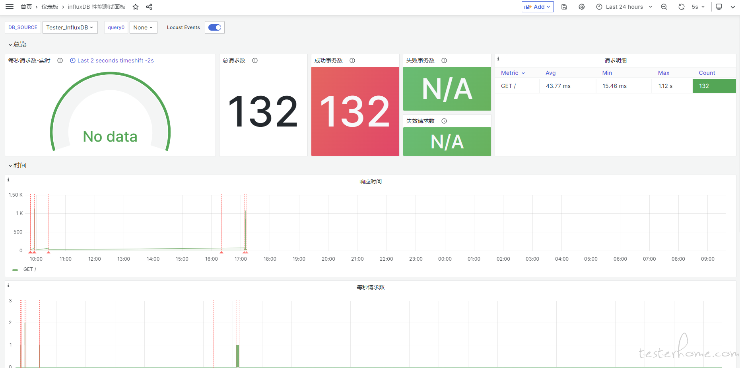Click the green Count cell 132
Viewport: 740px width, 368px height.
pyautogui.click(x=714, y=86)
